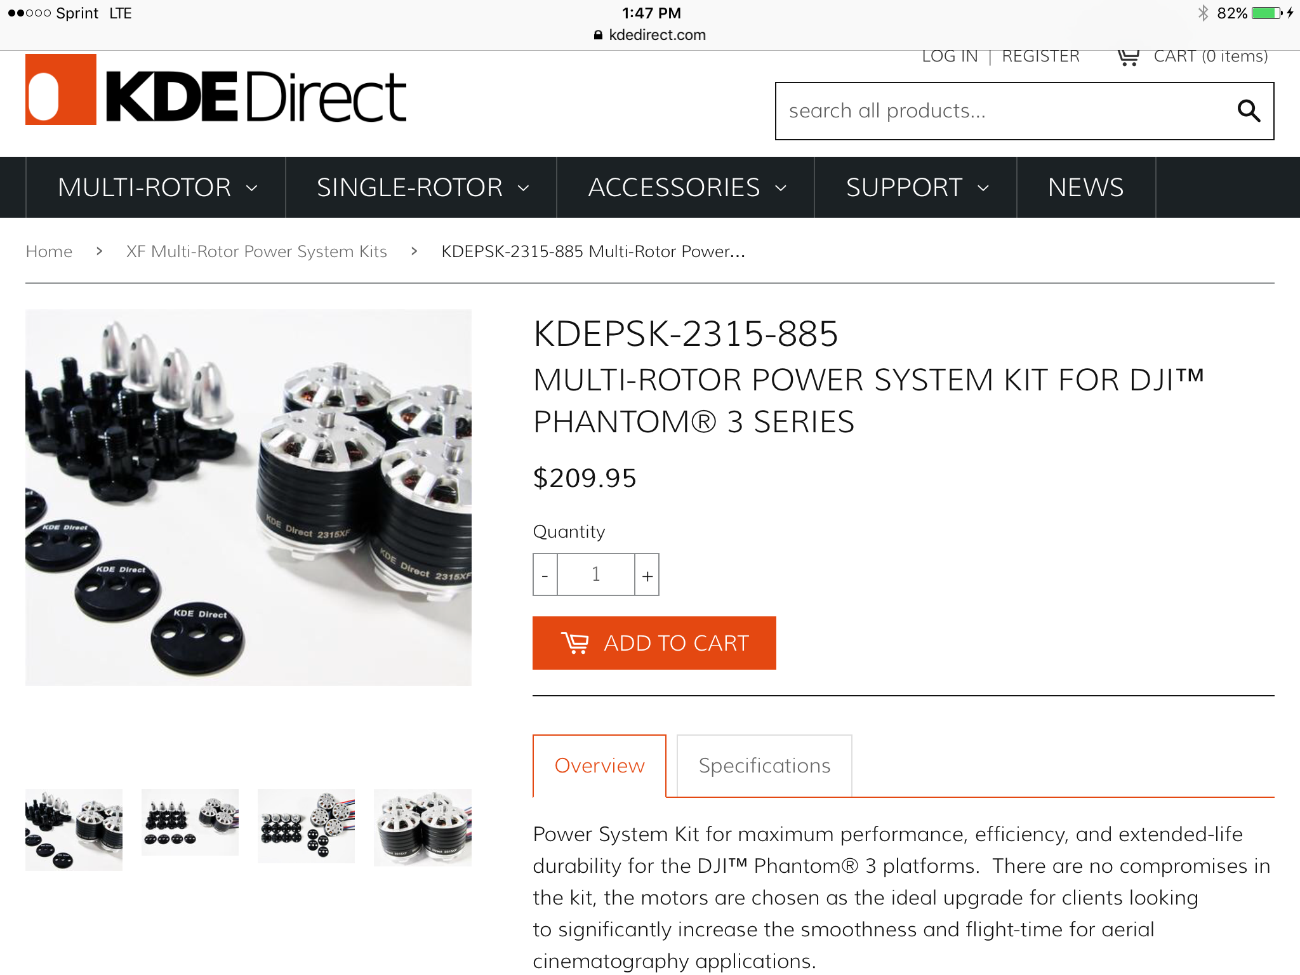Click the KDE Direct logo

[216, 90]
